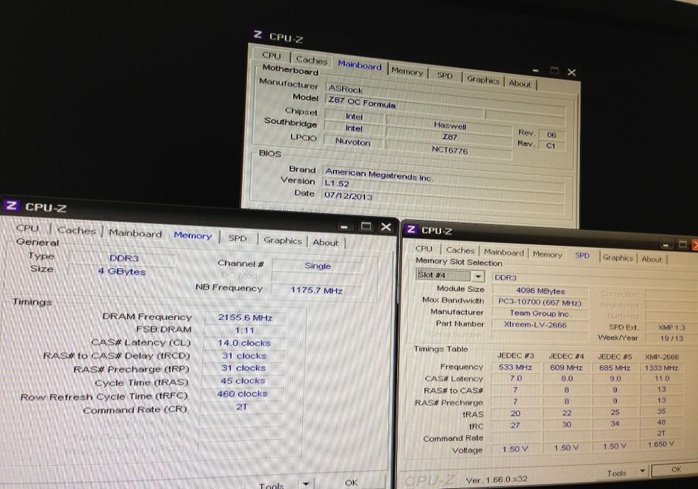Screen dimensions: 698x489
Task: Open Tools dropdown arrow in Memory window
Action: click(x=306, y=483)
